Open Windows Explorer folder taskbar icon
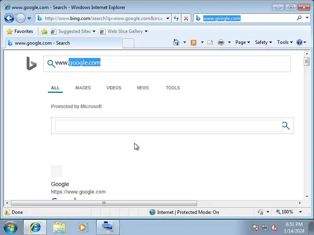The height and width of the screenshot is (235, 314). coord(59,228)
